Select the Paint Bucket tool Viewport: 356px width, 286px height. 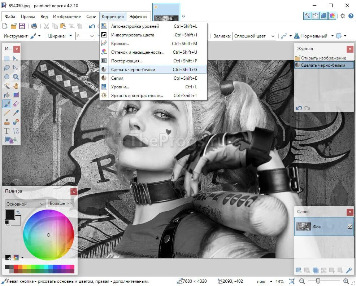pos(7,95)
